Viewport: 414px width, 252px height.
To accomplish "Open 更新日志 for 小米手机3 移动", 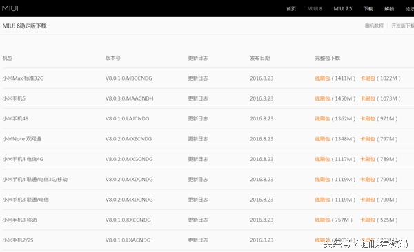I will (x=198, y=220).
